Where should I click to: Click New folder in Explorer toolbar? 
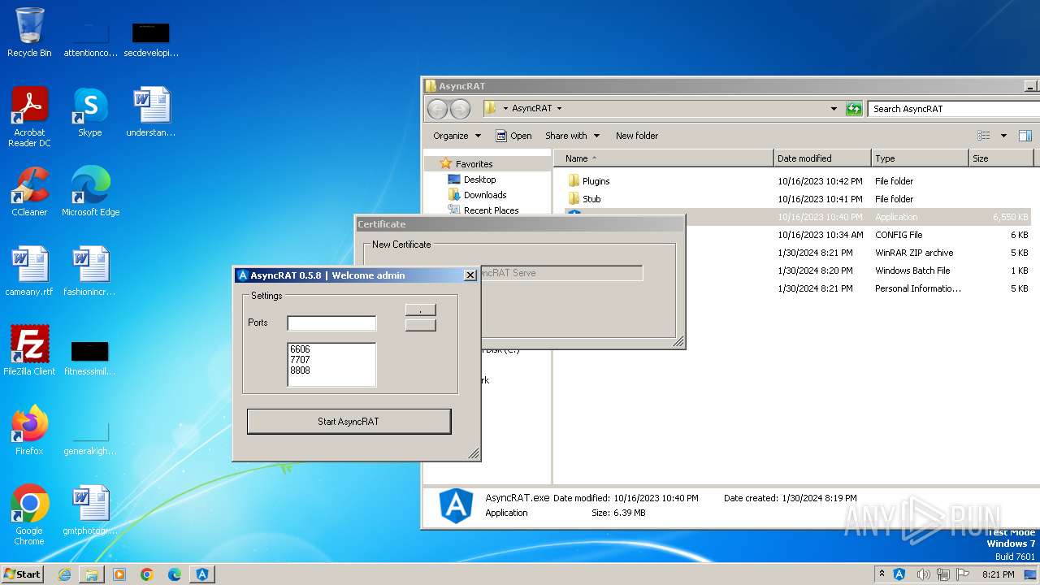tap(637, 136)
